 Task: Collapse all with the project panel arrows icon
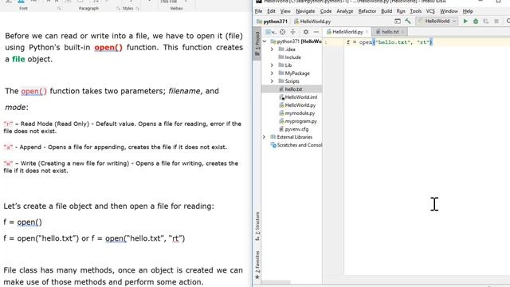tap(293, 32)
